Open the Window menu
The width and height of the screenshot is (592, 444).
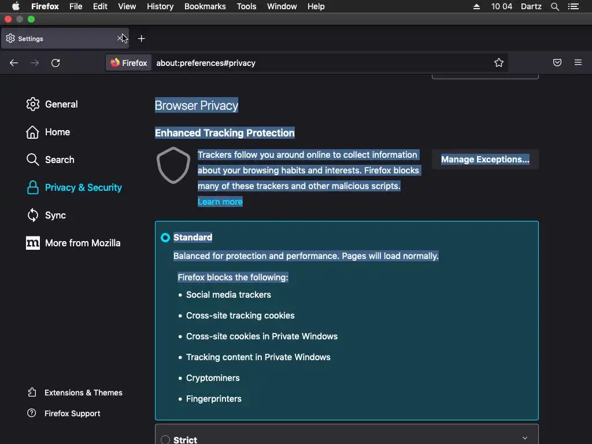tap(282, 6)
